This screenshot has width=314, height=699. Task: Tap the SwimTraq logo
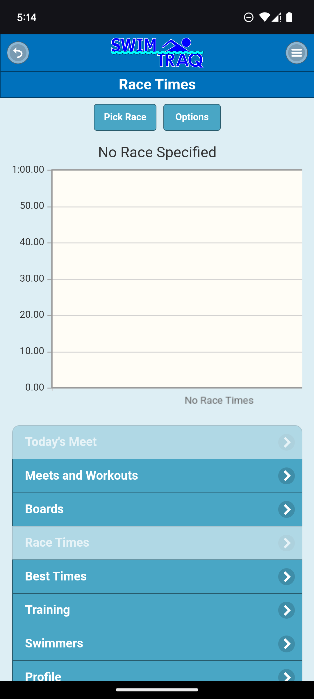(157, 53)
